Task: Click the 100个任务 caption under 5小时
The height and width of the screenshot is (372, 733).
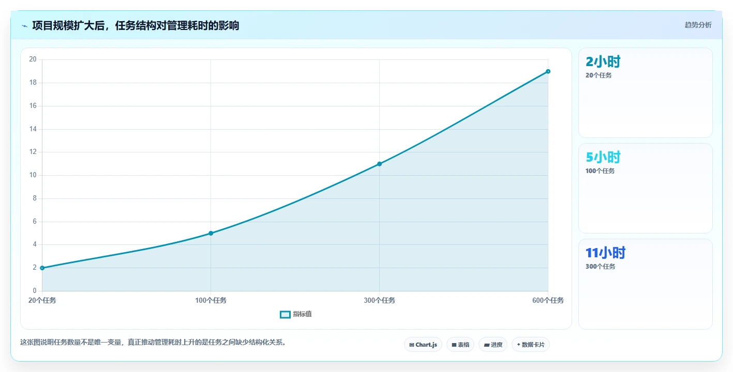Action: 600,171
